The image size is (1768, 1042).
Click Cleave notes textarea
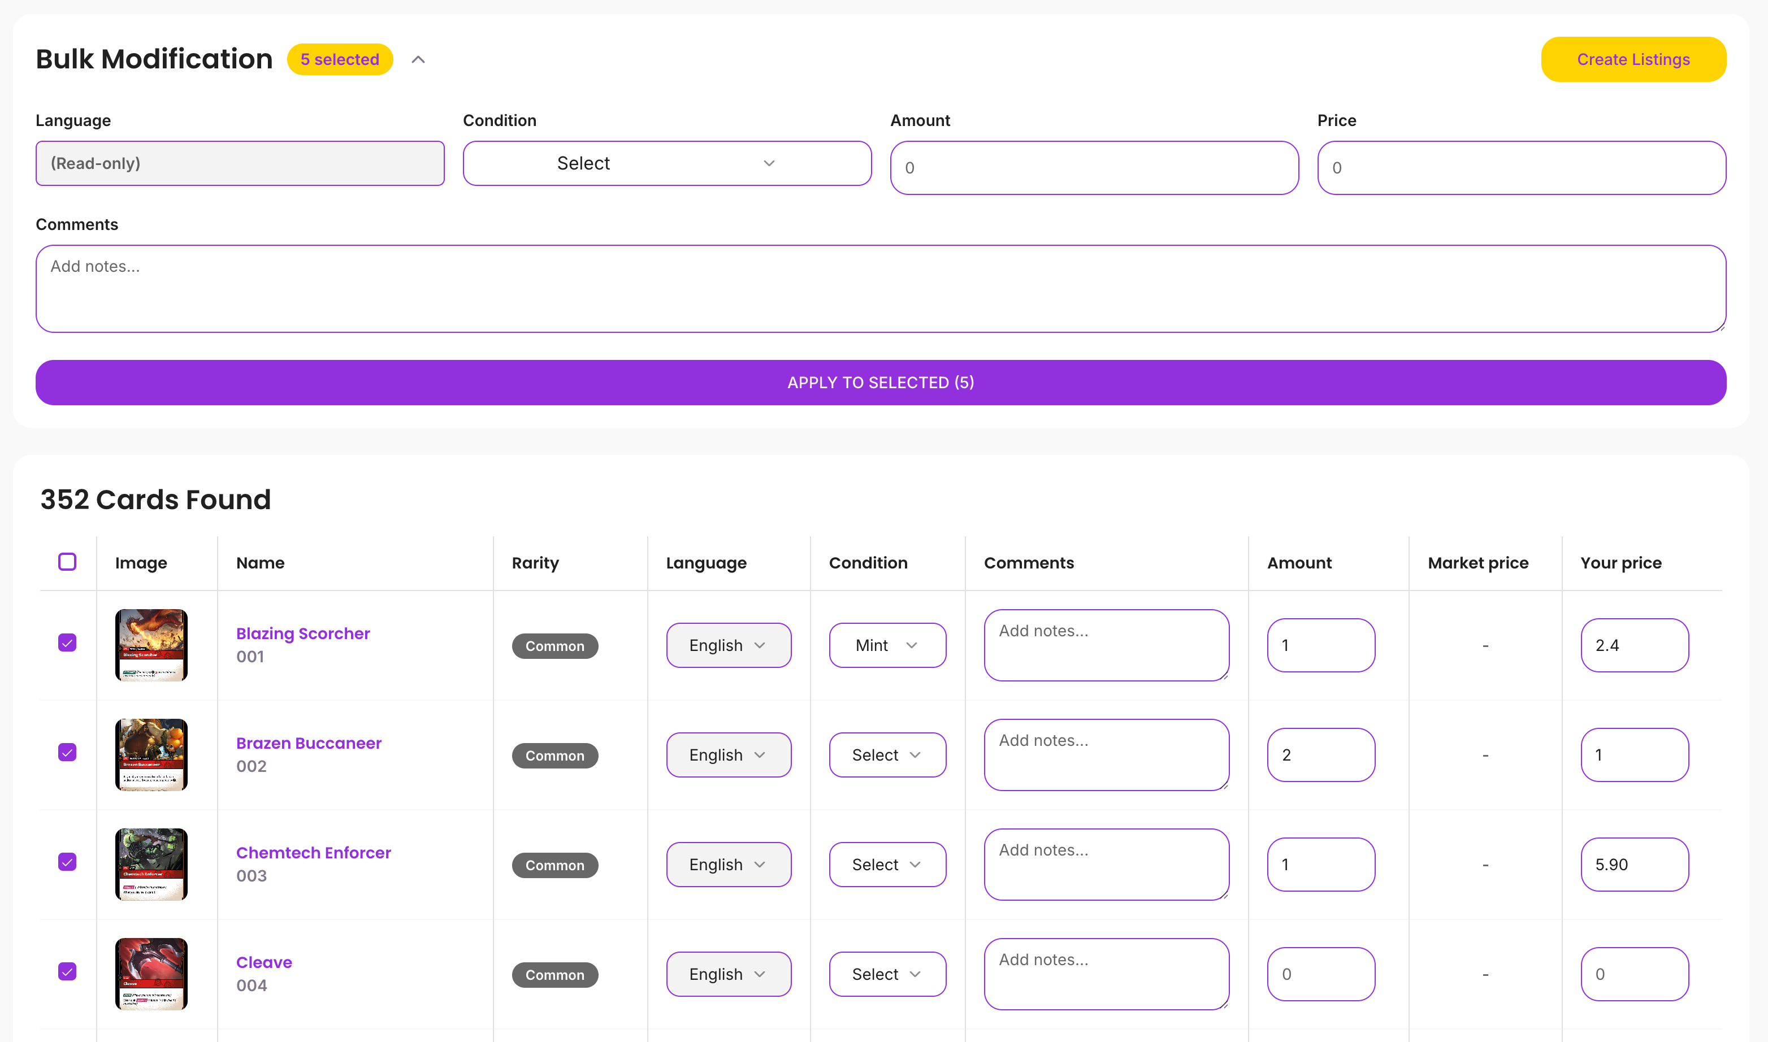pos(1106,974)
